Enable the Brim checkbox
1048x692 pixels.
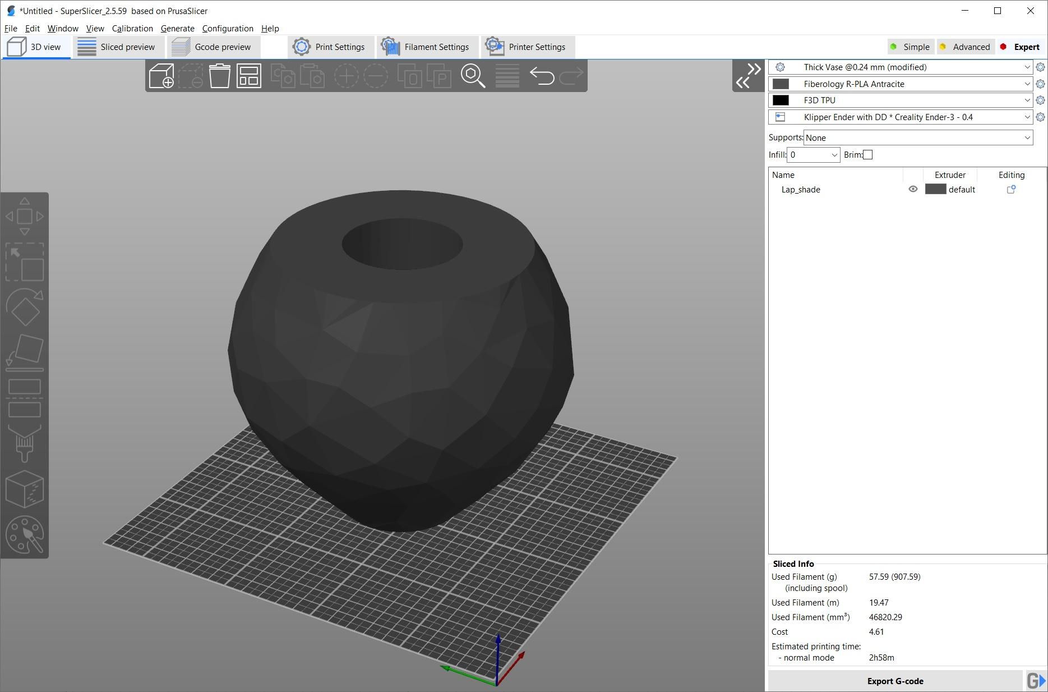pyautogui.click(x=867, y=154)
